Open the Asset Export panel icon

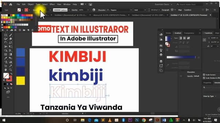[161, 66]
